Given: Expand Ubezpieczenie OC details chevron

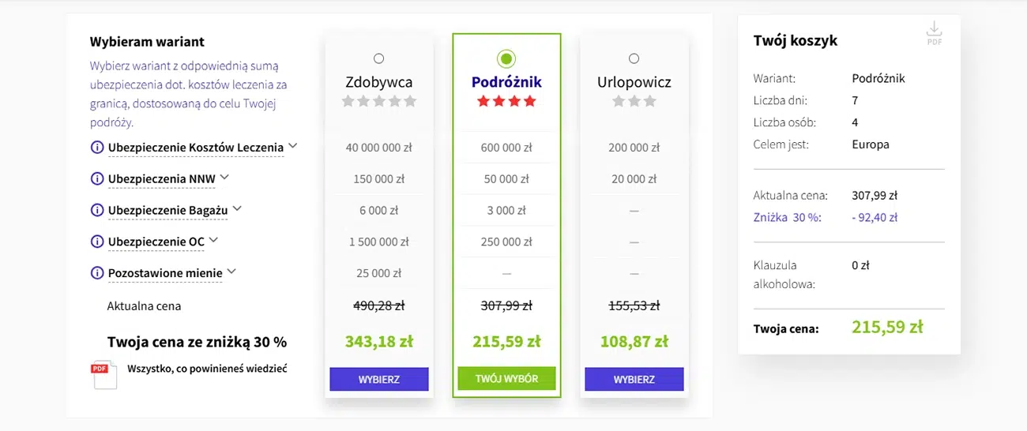Looking at the screenshot, I should 213,240.
